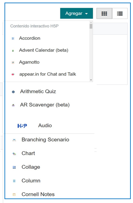Click the appear.in chat icon

(x=13, y=74)
